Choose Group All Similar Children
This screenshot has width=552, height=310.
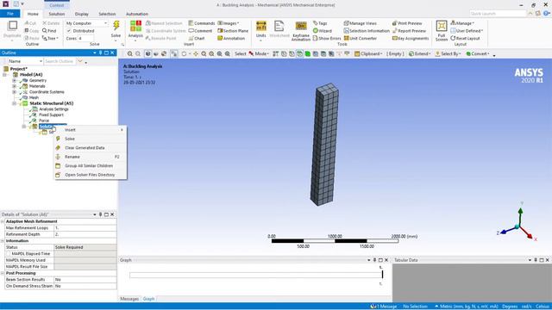(x=91, y=166)
